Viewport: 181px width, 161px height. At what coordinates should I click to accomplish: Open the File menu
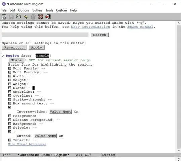pos(4,10)
